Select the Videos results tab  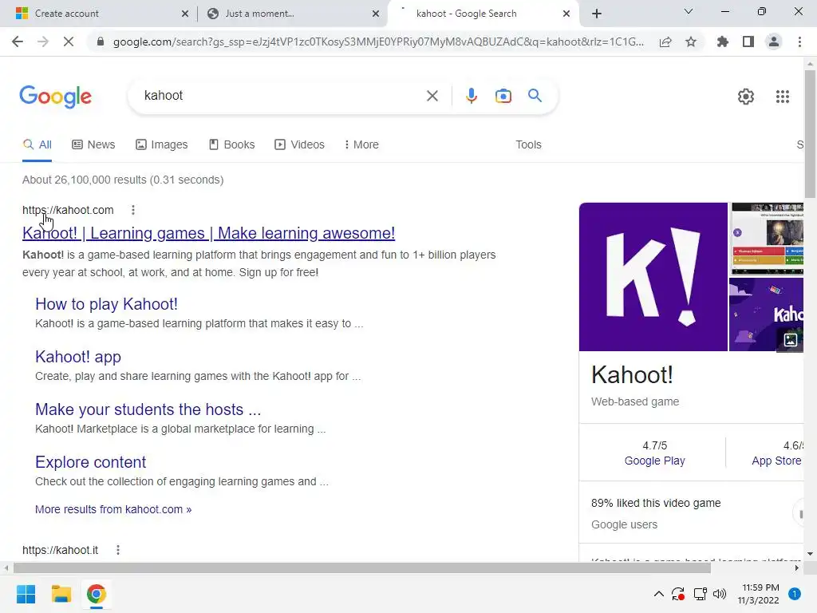[300, 144]
